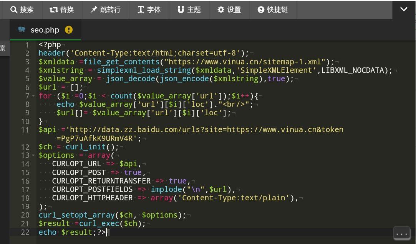Click '$api' variable on line 11
Screen dimensions: 416x244
[48, 130]
